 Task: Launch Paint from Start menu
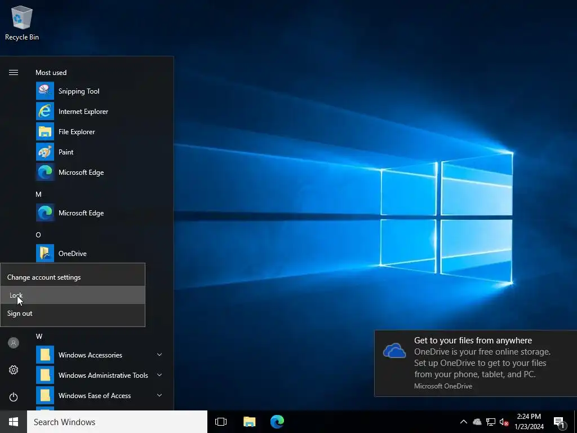tap(100, 152)
